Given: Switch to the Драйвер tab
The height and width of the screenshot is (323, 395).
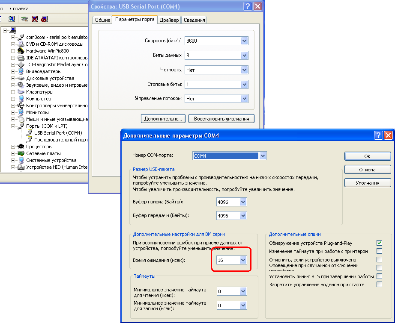Looking at the screenshot, I should (x=169, y=20).
